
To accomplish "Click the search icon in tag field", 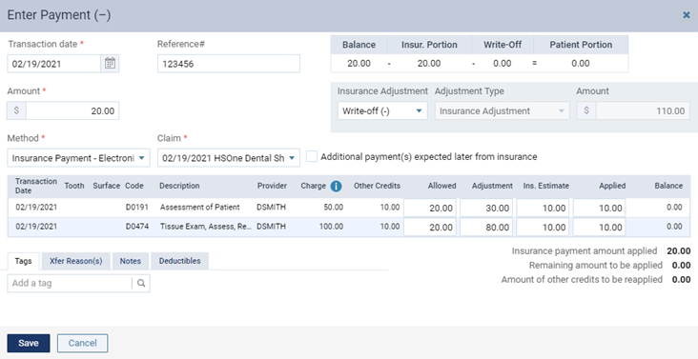I will [141, 283].
